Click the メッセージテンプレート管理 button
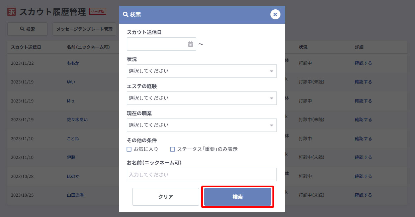415x217 pixels. click(84, 29)
